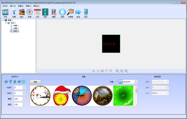
Task: Click the 高级 advanced button
Action: click(36, 82)
